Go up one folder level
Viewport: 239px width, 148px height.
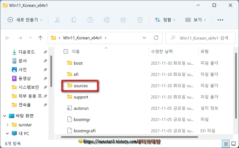click(x=40, y=38)
